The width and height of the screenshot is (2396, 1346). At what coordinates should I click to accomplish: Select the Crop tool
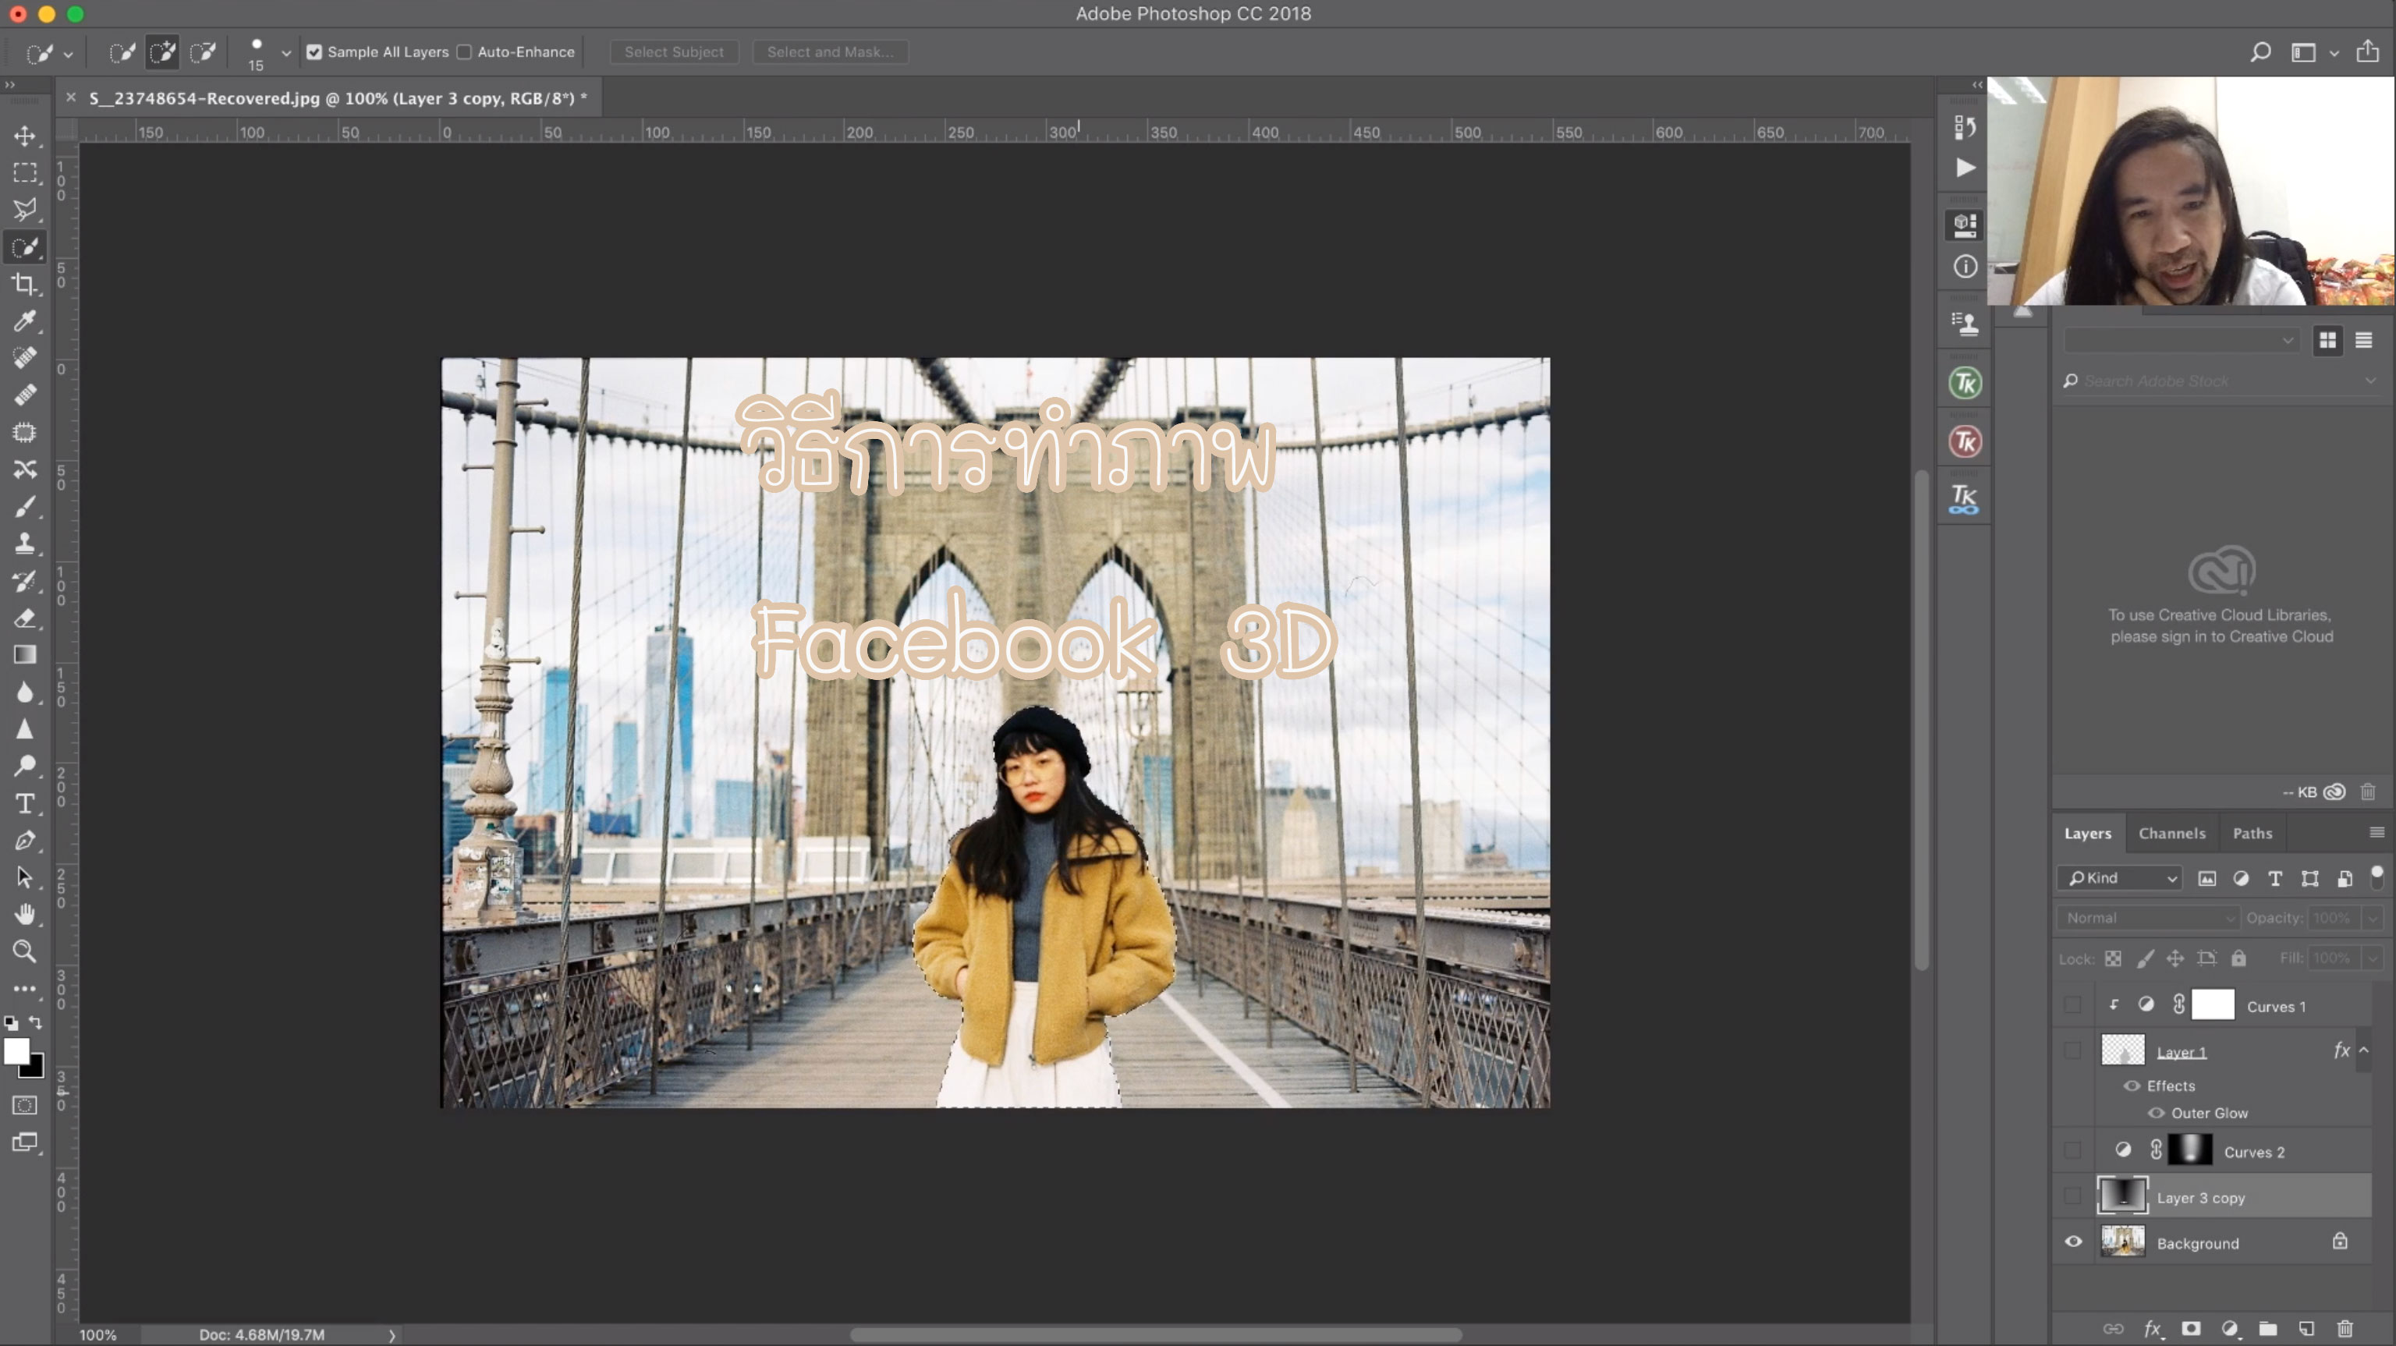point(25,284)
